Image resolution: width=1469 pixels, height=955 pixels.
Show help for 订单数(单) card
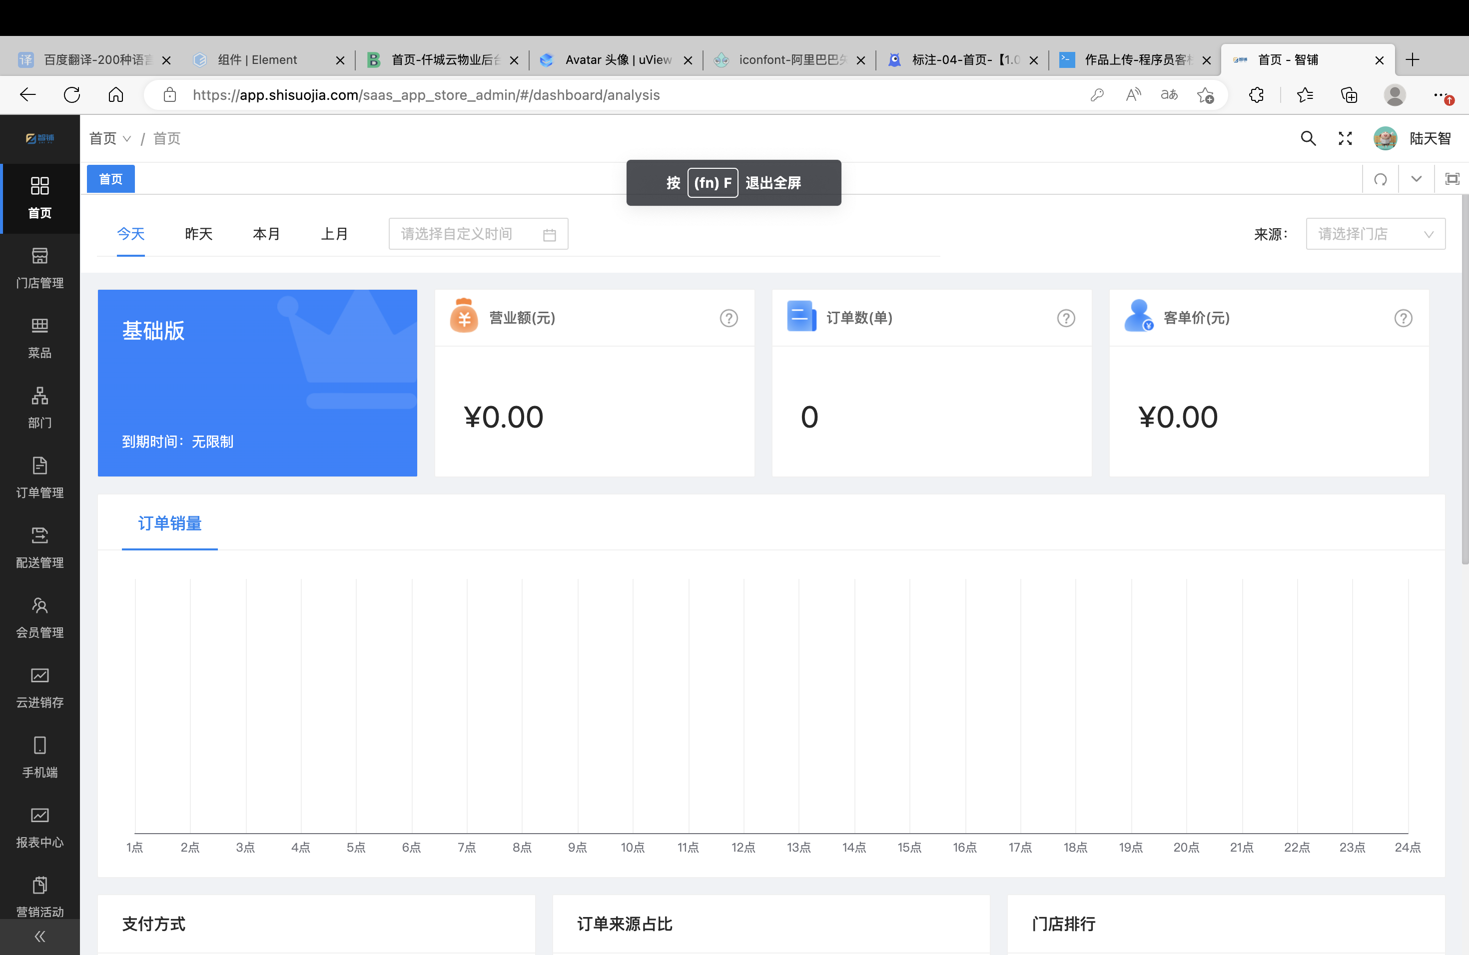1066,318
